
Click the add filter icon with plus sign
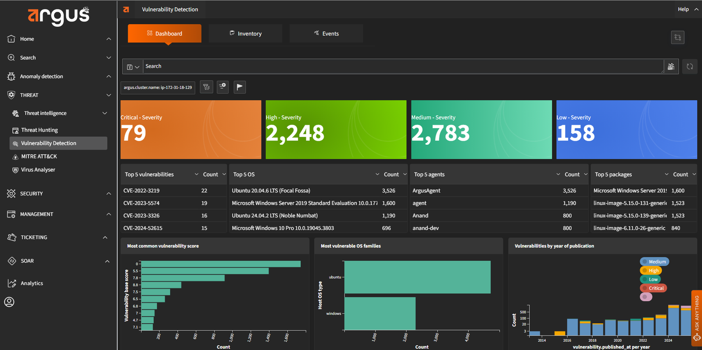point(223,87)
